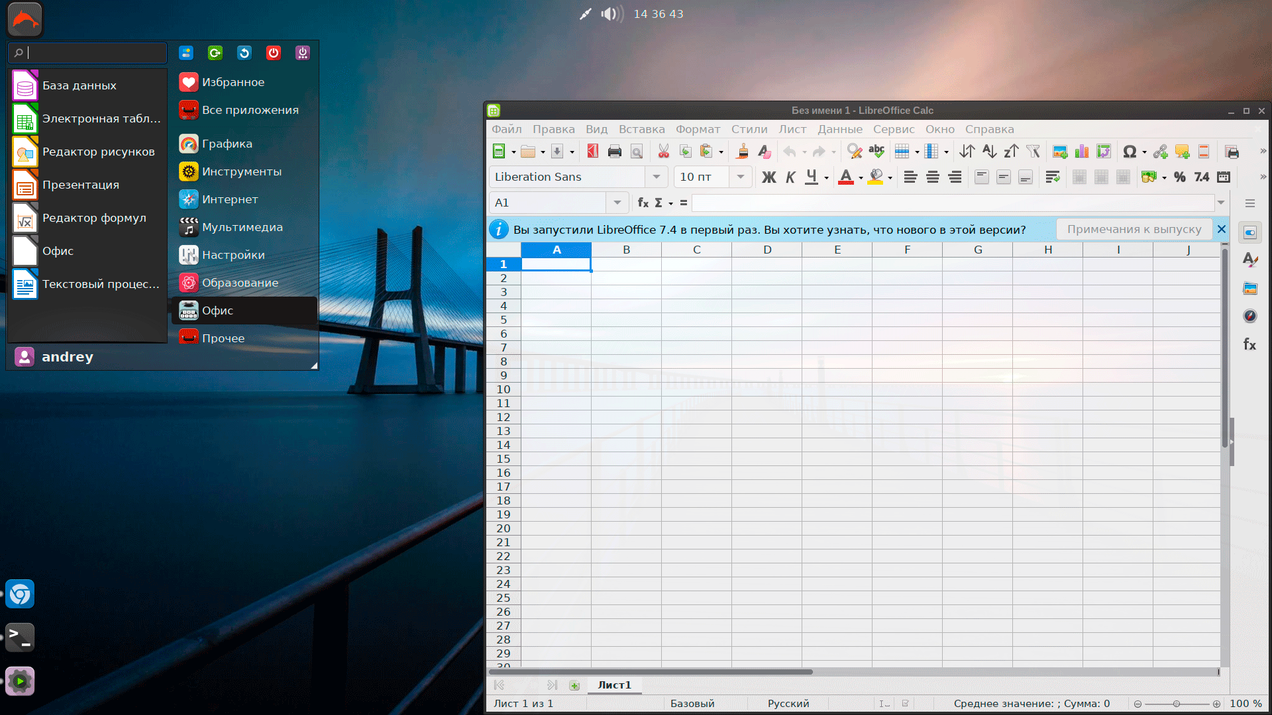Open Spelling check abc icon
1272x715 pixels.
pyautogui.click(x=876, y=152)
